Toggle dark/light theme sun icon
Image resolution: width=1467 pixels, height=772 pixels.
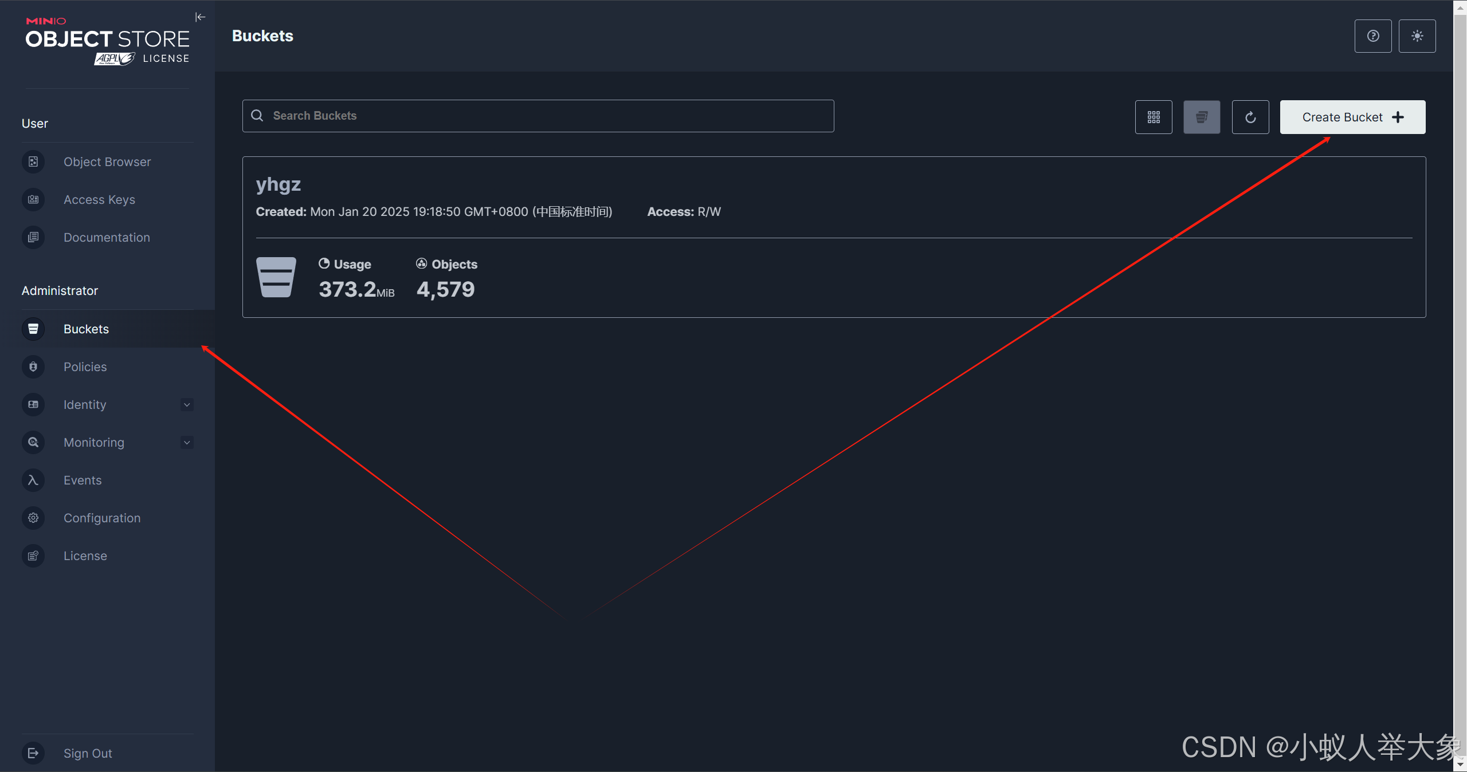(1417, 36)
